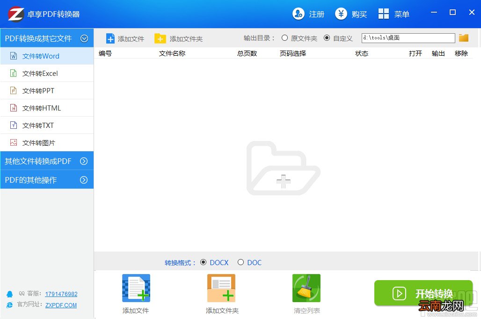Click the 注册 register icon
Image resolution: width=481 pixels, height=319 pixels.
point(298,14)
